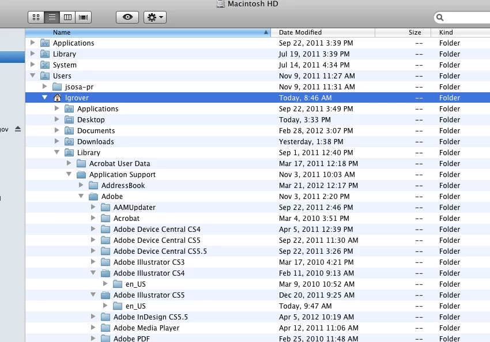Sort by the Size column header
490x342 pixels.
tap(403, 32)
